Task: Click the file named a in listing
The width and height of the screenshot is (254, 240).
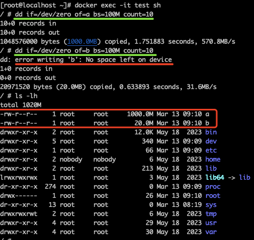Action: point(207,114)
